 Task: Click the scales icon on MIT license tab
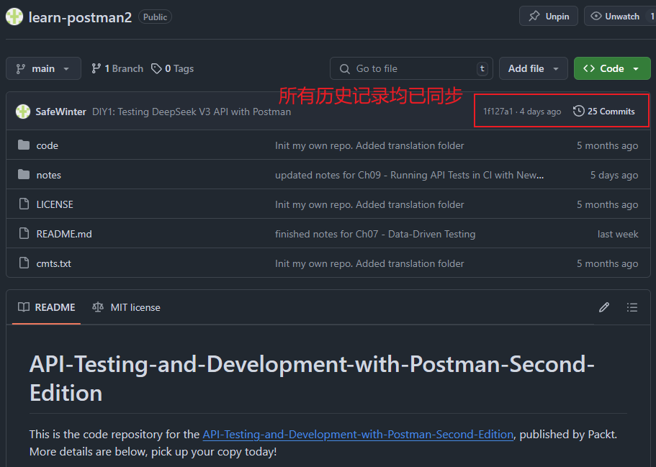98,307
